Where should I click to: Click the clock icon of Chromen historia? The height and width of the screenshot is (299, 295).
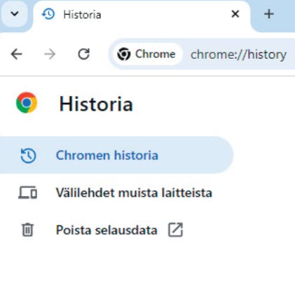point(28,155)
